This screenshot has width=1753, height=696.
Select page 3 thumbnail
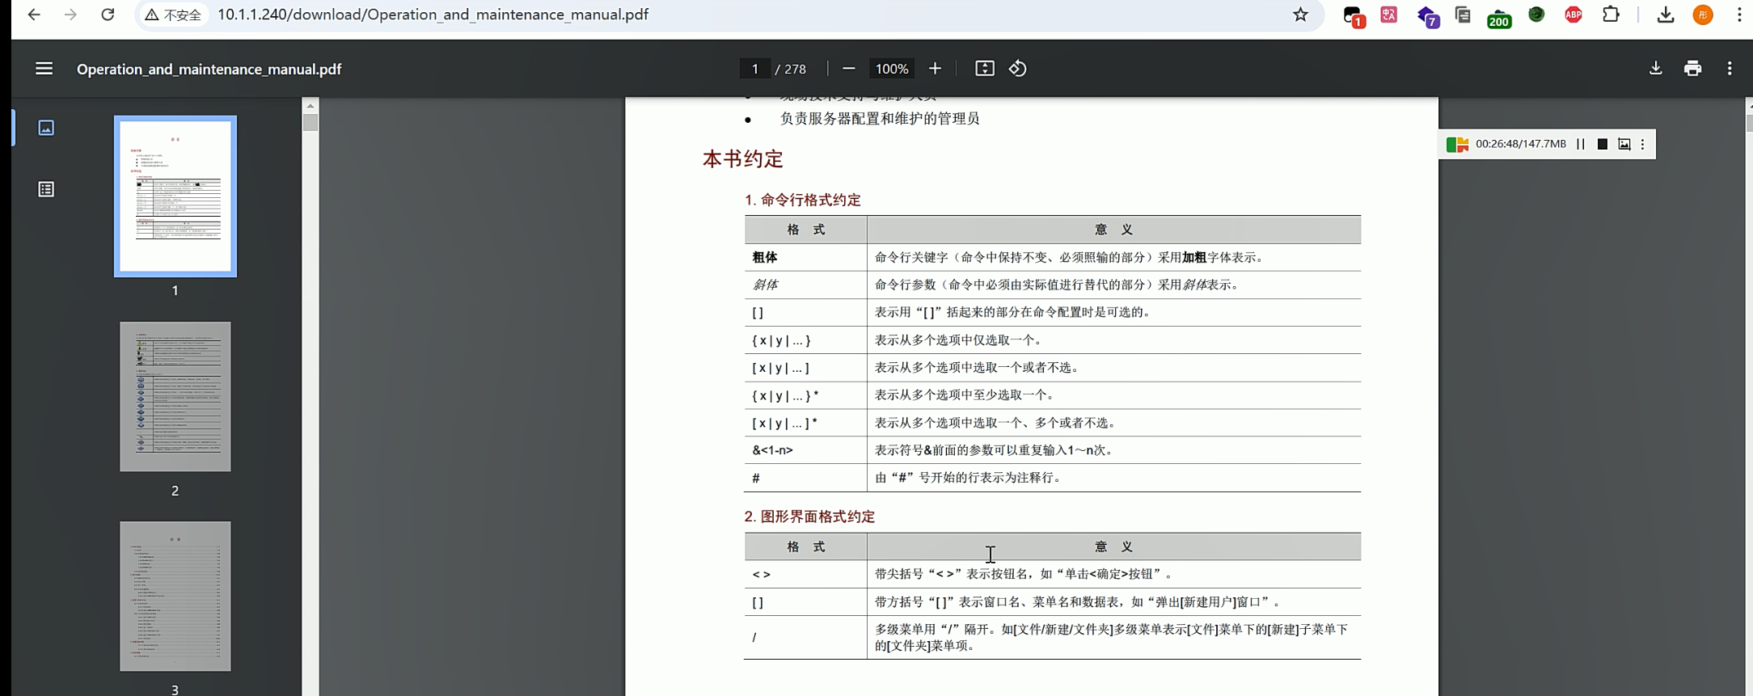pos(175,597)
